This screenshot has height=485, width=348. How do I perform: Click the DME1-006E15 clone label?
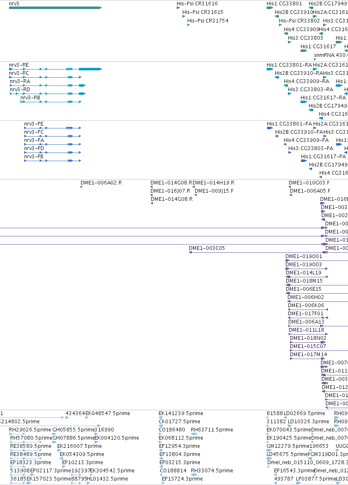click(303, 289)
